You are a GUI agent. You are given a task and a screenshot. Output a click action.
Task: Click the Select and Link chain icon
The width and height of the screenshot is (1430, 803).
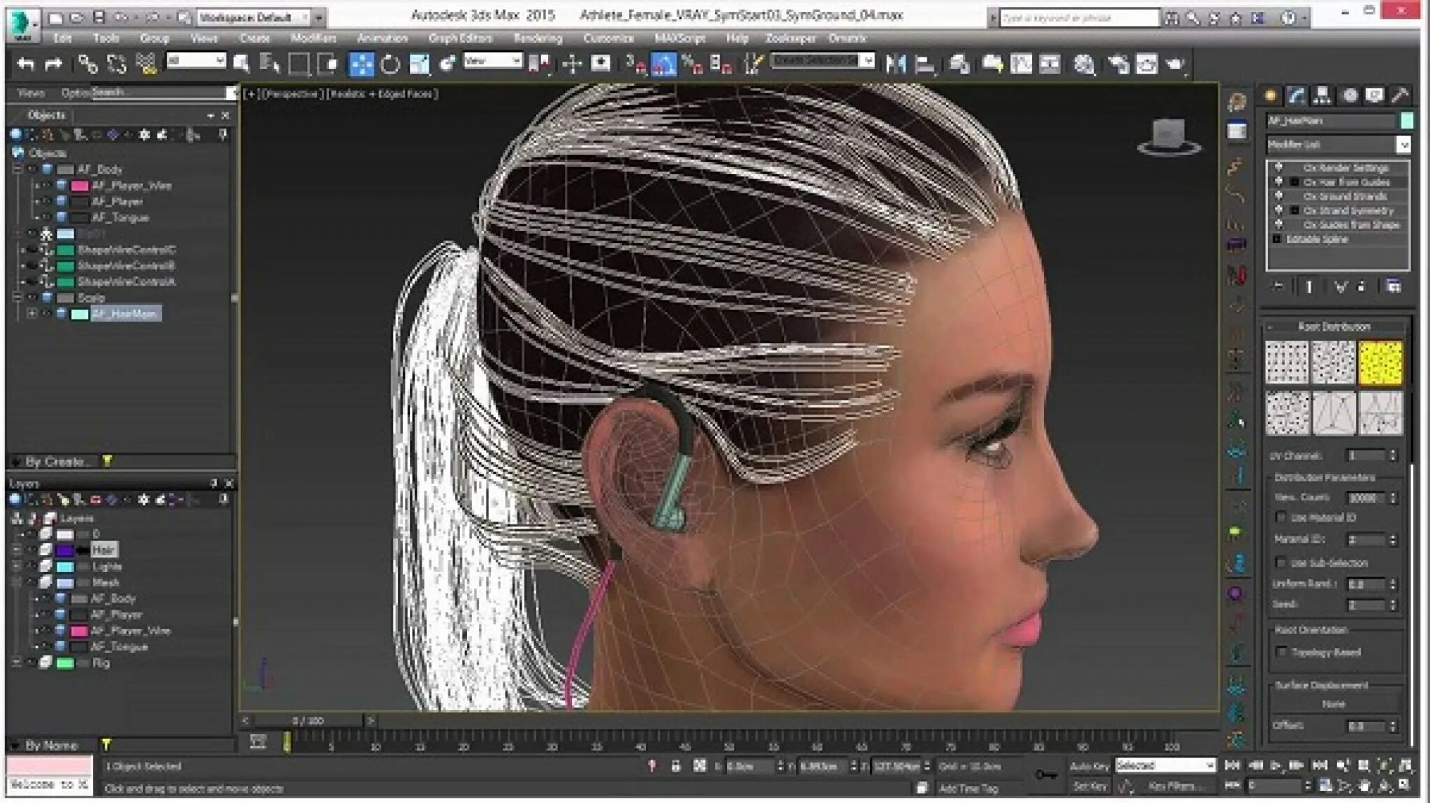87,65
